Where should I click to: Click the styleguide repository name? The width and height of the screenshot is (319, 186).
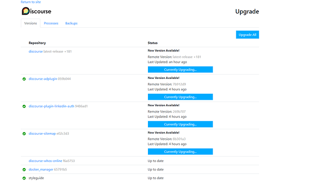pyautogui.click(x=36, y=178)
